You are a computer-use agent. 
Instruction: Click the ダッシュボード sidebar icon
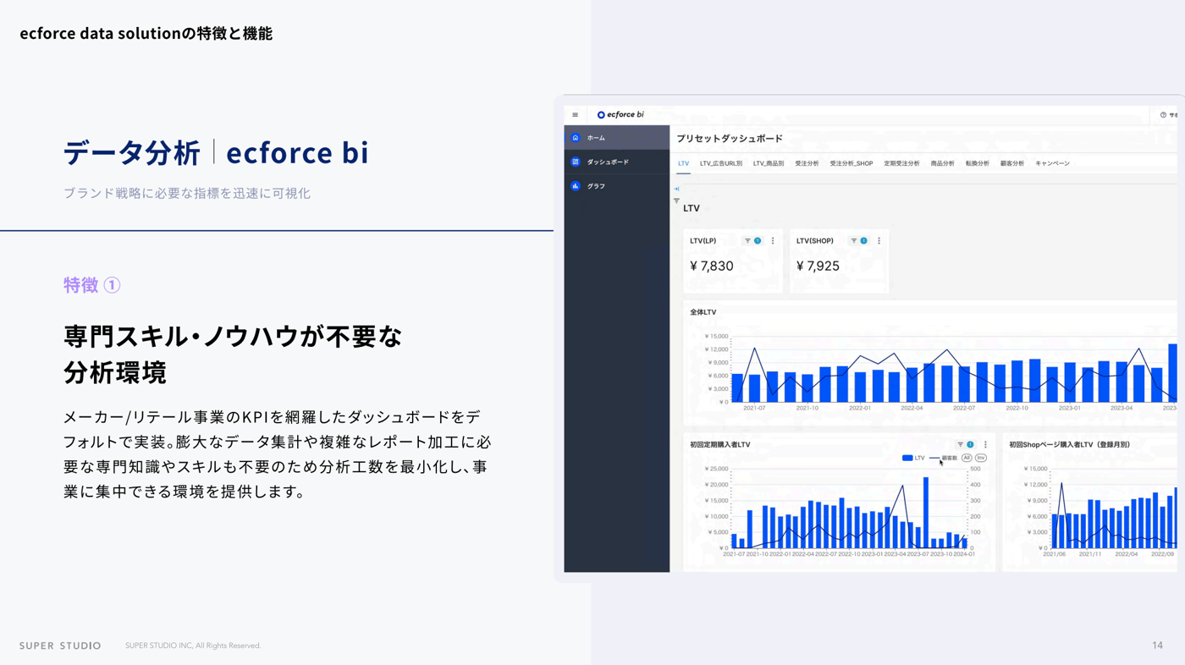pyautogui.click(x=576, y=162)
